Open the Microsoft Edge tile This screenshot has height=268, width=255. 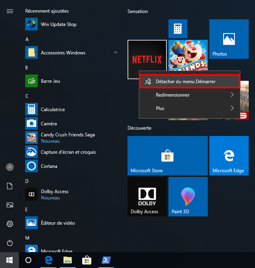[x=229, y=156]
